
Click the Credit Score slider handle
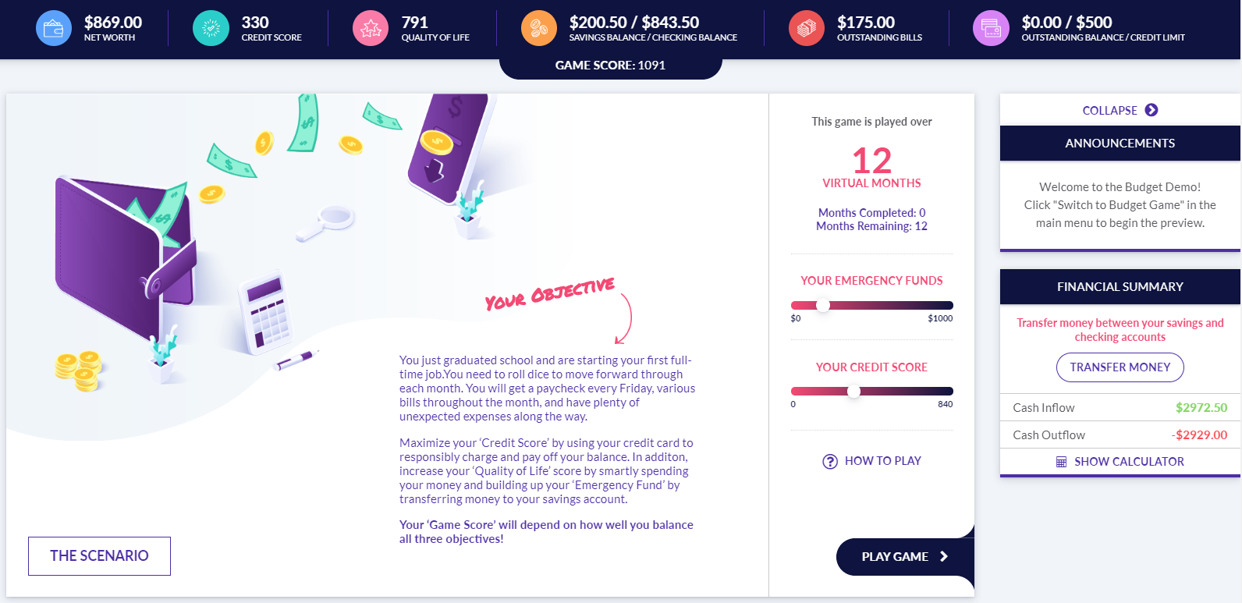[854, 391]
